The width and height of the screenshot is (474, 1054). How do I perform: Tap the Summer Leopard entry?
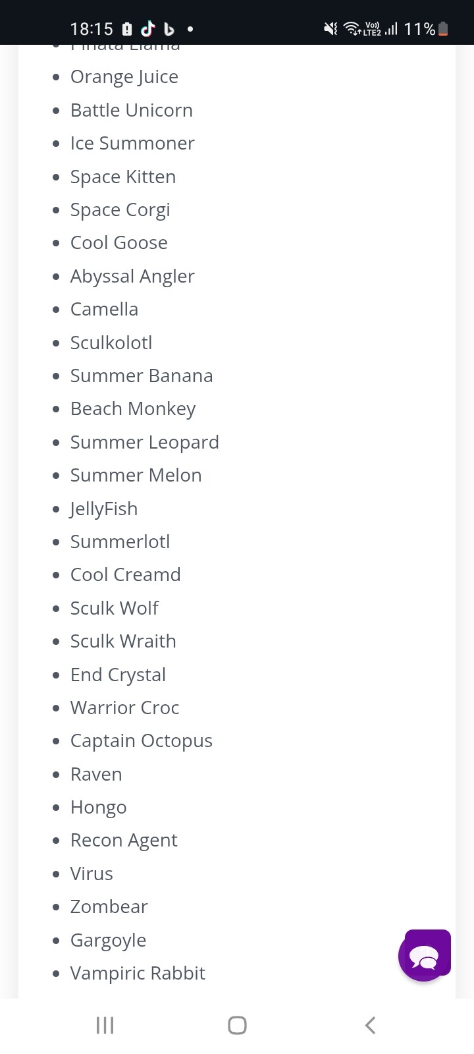tap(145, 443)
